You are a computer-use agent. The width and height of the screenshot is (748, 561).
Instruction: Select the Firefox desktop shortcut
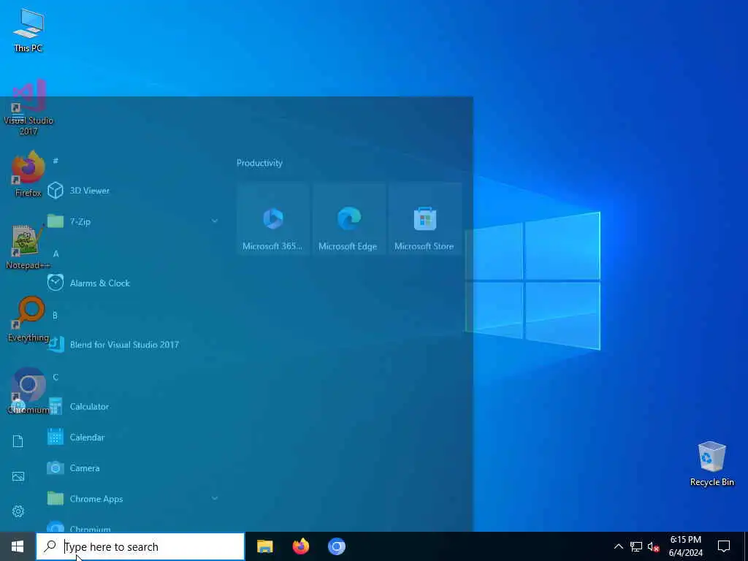28,174
